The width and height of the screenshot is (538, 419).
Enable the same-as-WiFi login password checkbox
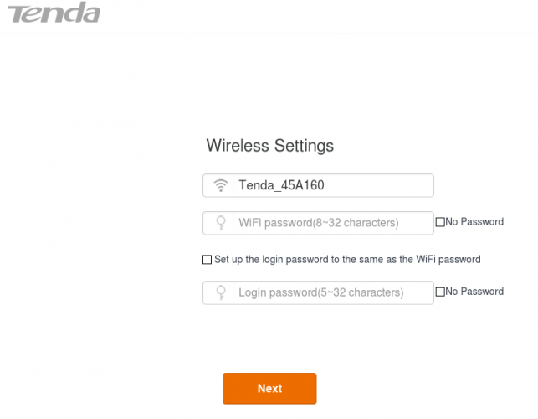tap(208, 260)
